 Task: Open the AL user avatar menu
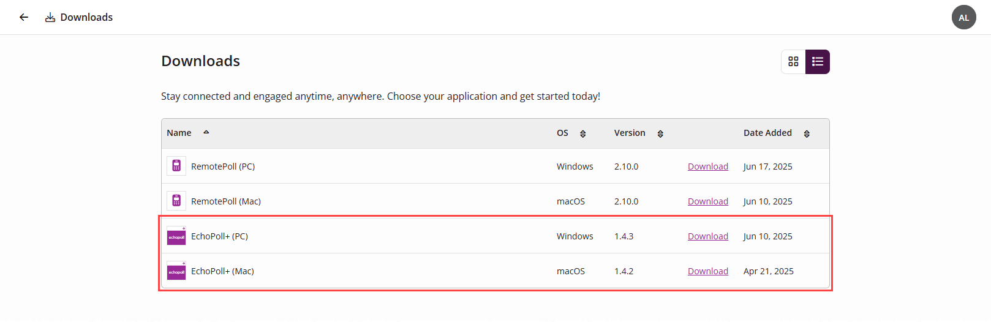963,17
